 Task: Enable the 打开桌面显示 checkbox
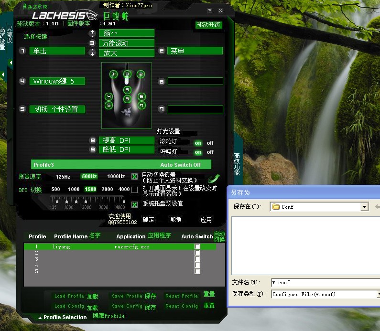[135, 190]
